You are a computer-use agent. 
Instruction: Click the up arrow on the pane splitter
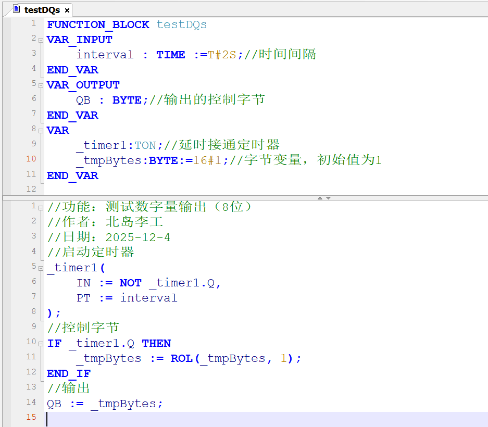click(320, 198)
